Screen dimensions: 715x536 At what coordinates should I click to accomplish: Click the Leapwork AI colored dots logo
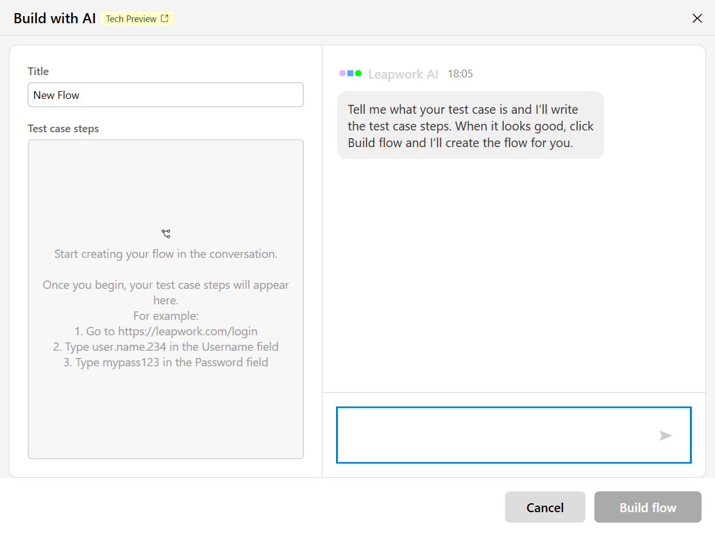click(x=350, y=74)
